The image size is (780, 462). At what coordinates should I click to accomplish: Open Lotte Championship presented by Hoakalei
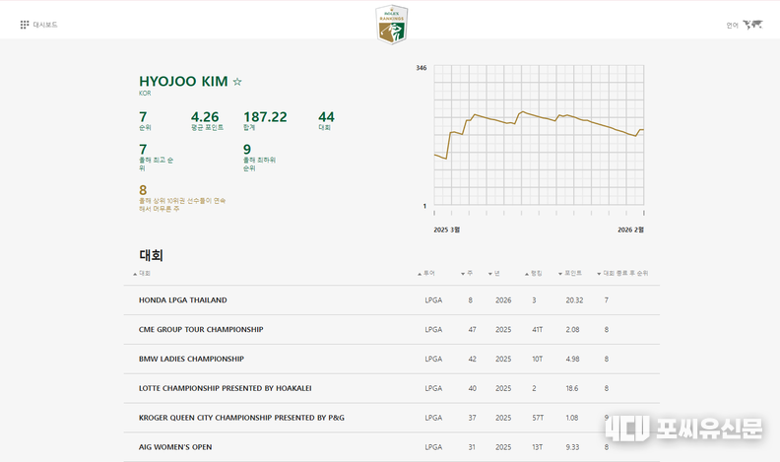225,389
